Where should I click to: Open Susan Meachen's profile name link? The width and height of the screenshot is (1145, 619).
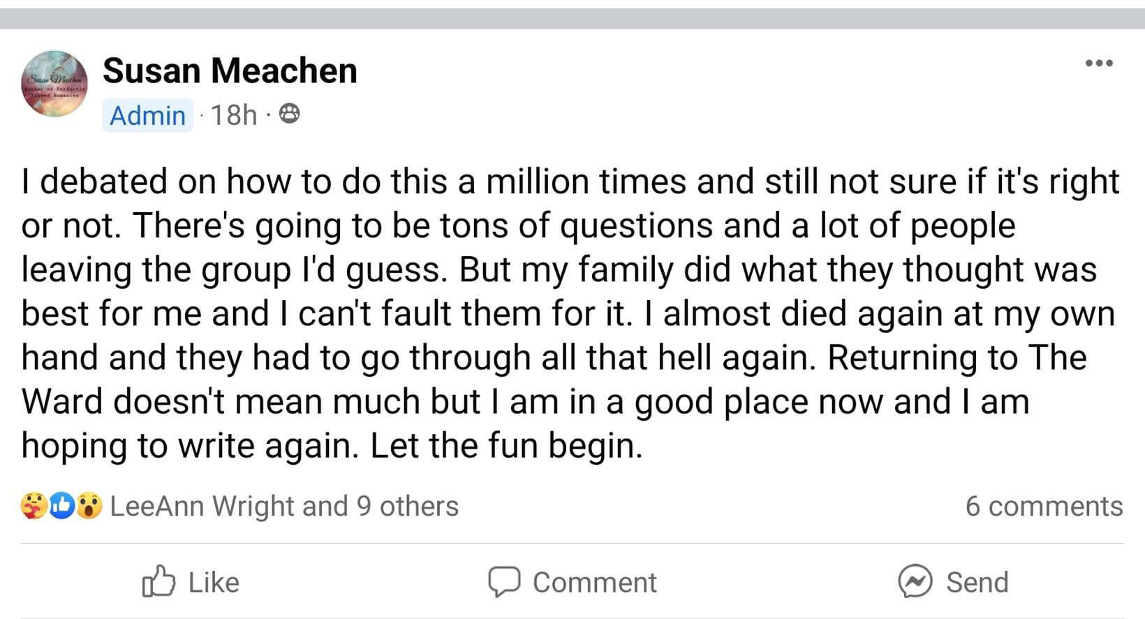[230, 70]
